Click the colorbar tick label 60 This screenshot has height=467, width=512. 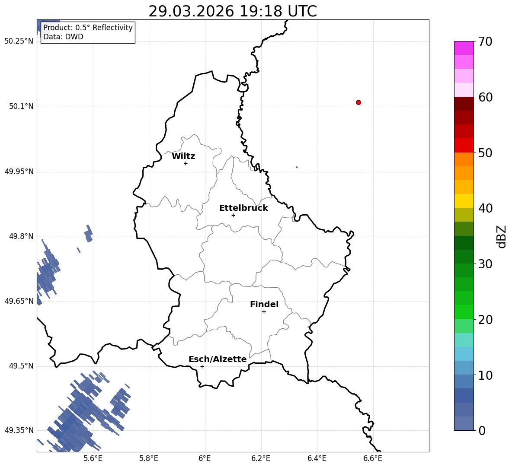coord(485,97)
